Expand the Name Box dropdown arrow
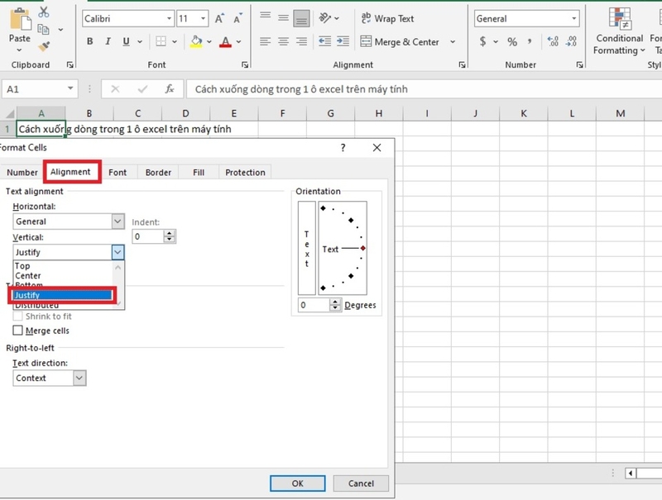The width and height of the screenshot is (662, 500). (x=70, y=88)
